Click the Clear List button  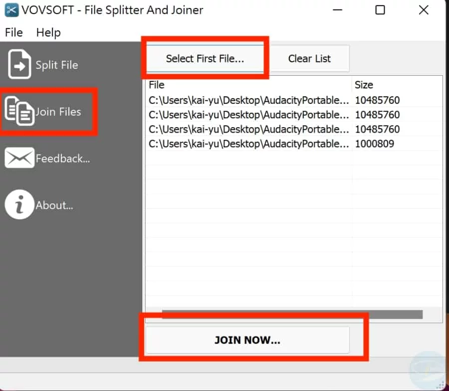coord(309,58)
